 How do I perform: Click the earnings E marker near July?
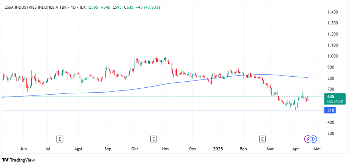(x=60, y=139)
